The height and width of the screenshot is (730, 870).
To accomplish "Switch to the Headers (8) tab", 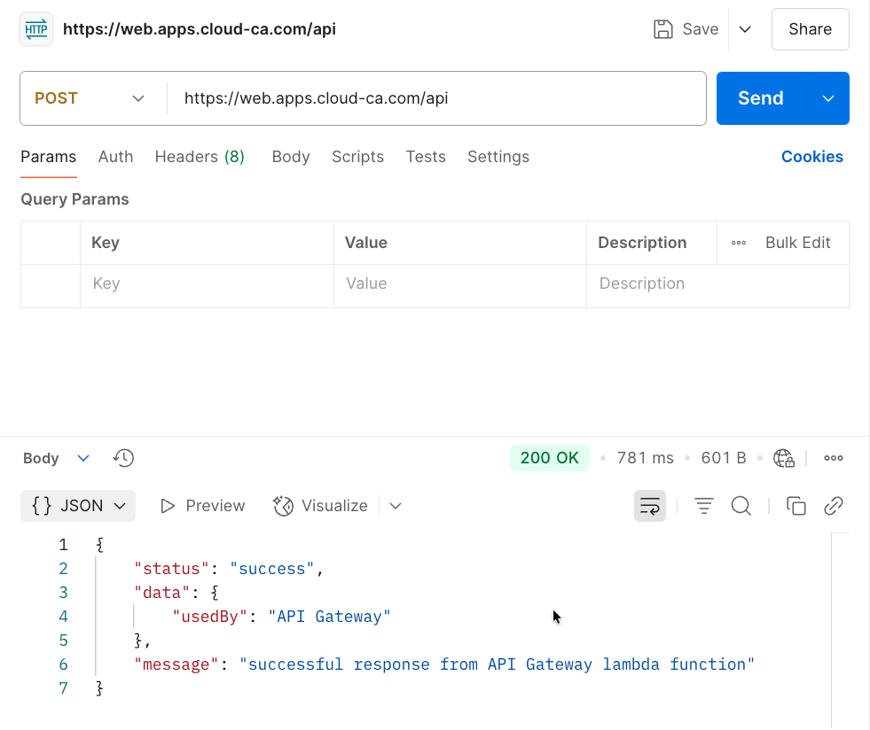I will [x=200, y=157].
